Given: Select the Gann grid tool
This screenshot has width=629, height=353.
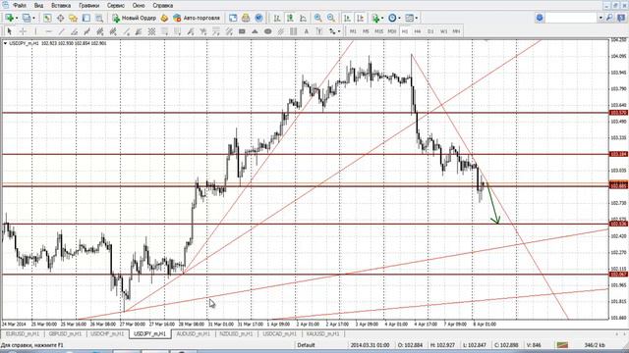Looking at the screenshot, I should coord(151,31).
